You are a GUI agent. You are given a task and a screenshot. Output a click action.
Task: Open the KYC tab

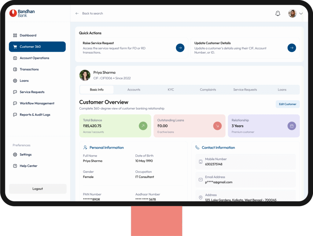click(171, 90)
